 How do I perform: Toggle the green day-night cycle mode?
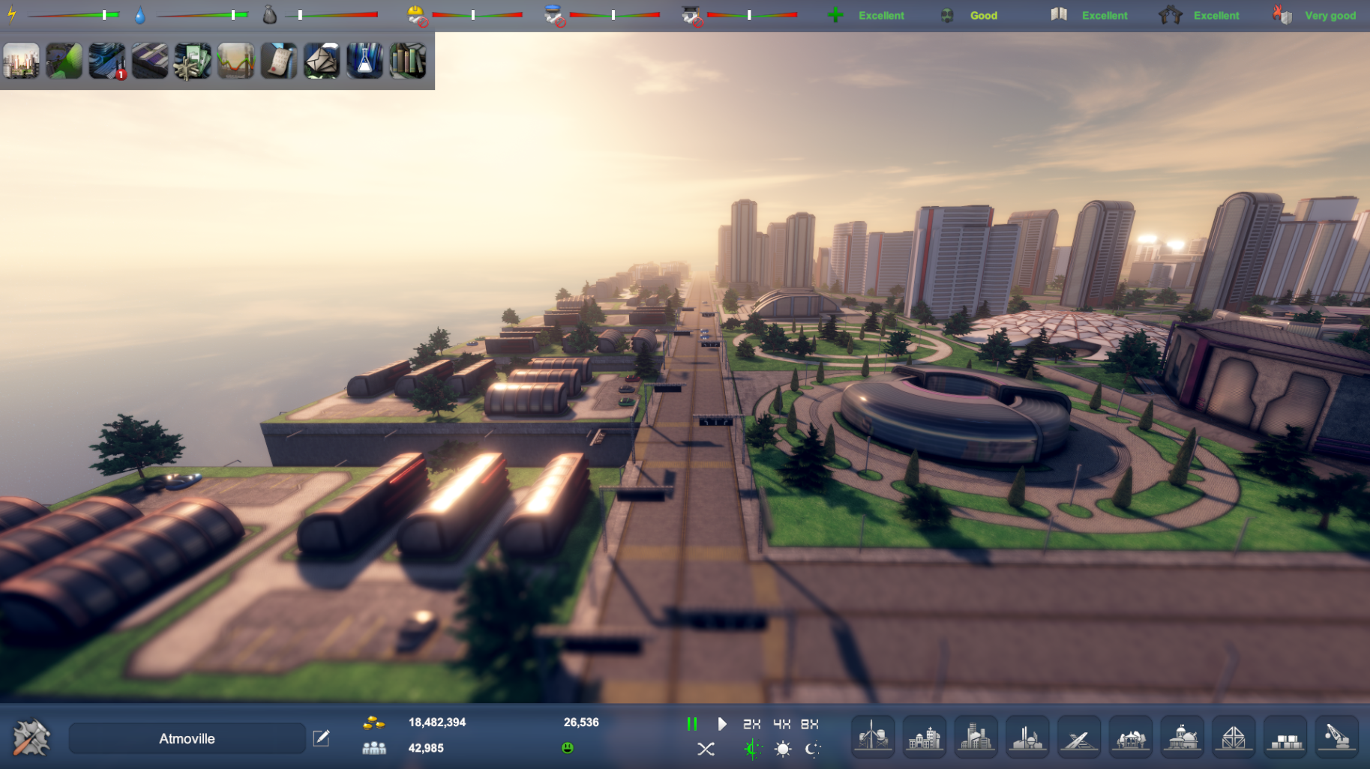753,749
